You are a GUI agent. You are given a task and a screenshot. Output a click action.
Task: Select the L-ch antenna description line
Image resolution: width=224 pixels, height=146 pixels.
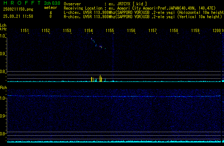pos(142,12)
